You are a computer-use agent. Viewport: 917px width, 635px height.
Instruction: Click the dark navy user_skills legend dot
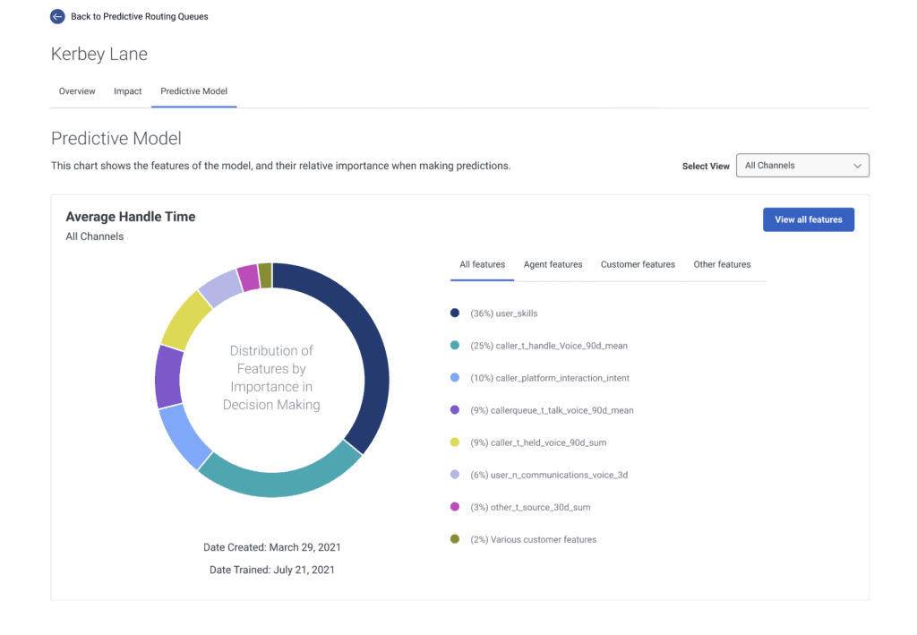tap(455, 313)
